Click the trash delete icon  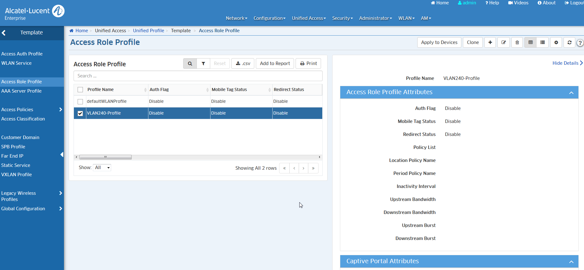pos(517,42)
